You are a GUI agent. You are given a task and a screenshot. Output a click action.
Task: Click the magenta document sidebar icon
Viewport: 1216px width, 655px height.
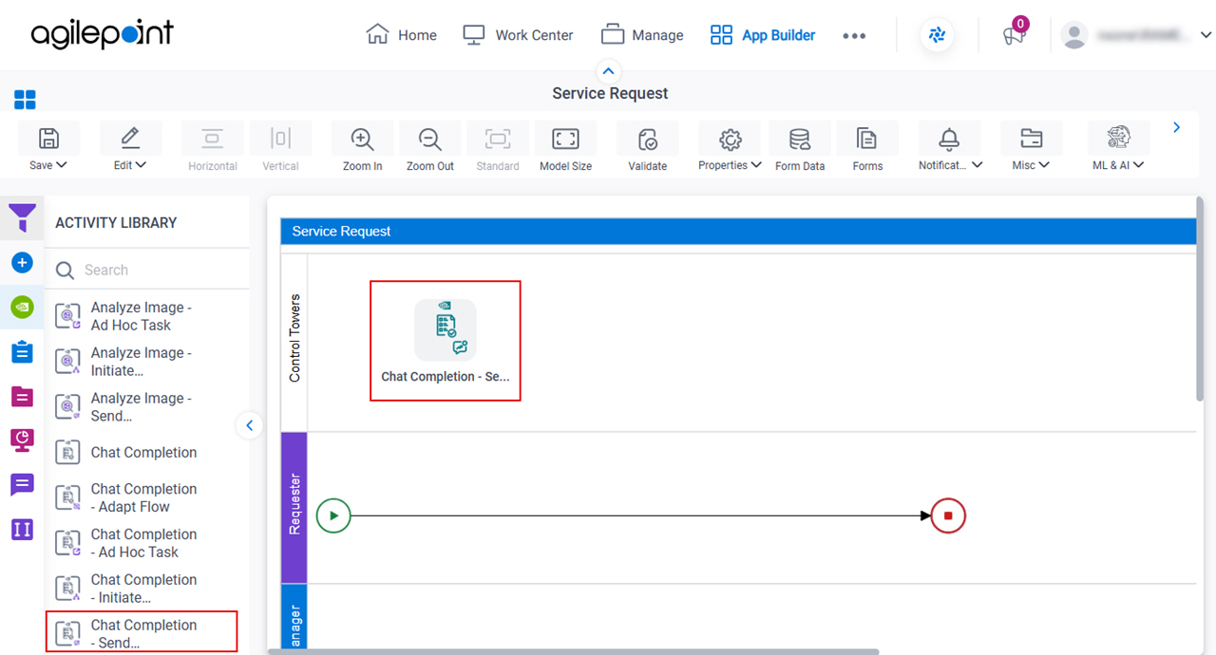pos(23,396)
